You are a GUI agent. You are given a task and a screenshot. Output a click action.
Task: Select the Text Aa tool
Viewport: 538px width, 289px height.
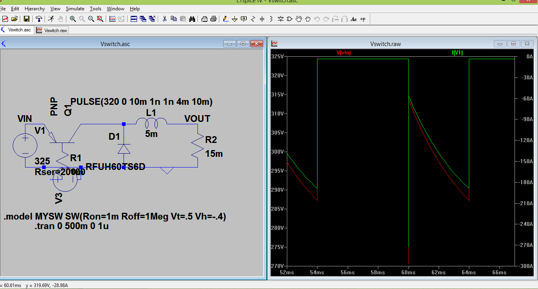[353, 19]
